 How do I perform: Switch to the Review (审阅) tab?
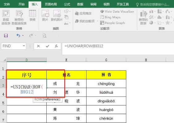tap(93, 4)
